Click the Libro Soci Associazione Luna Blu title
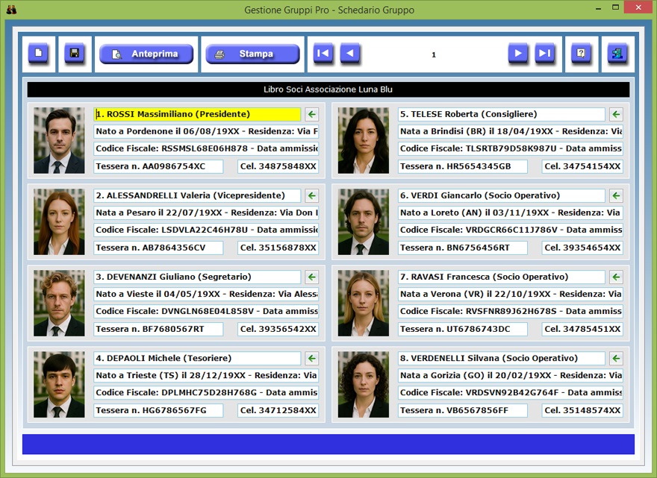This screenshot has height=478, width=657. pyautogui.click(x=328, y=89)
